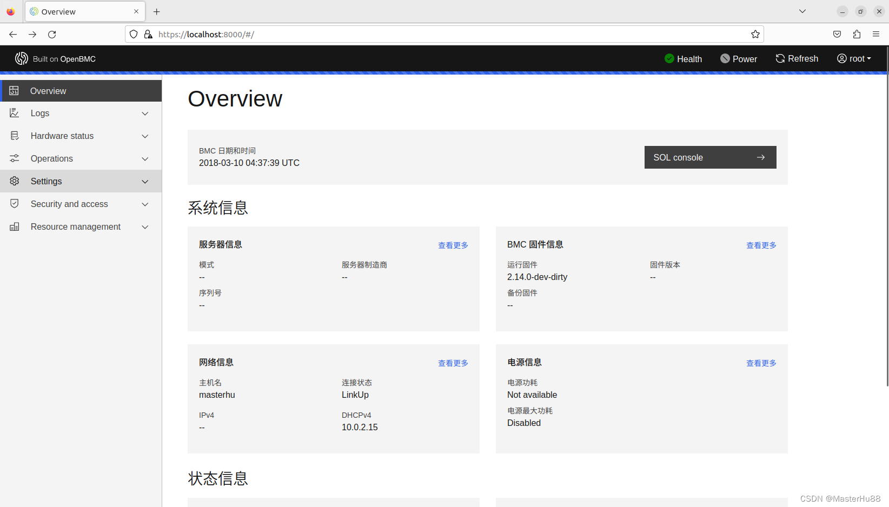Switch to the Overview browser tab
The image size is (889, 507).
[81, 11]
